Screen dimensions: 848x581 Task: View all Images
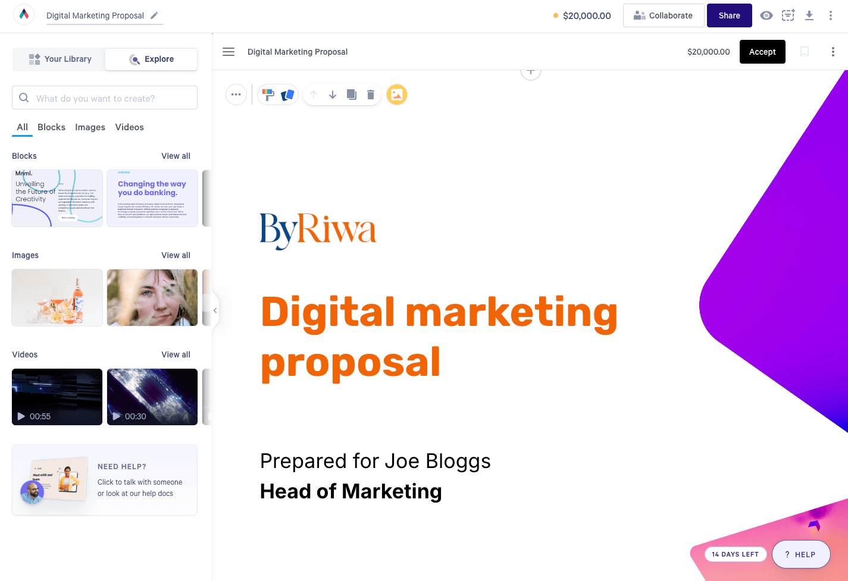click(x=176, y=255)
